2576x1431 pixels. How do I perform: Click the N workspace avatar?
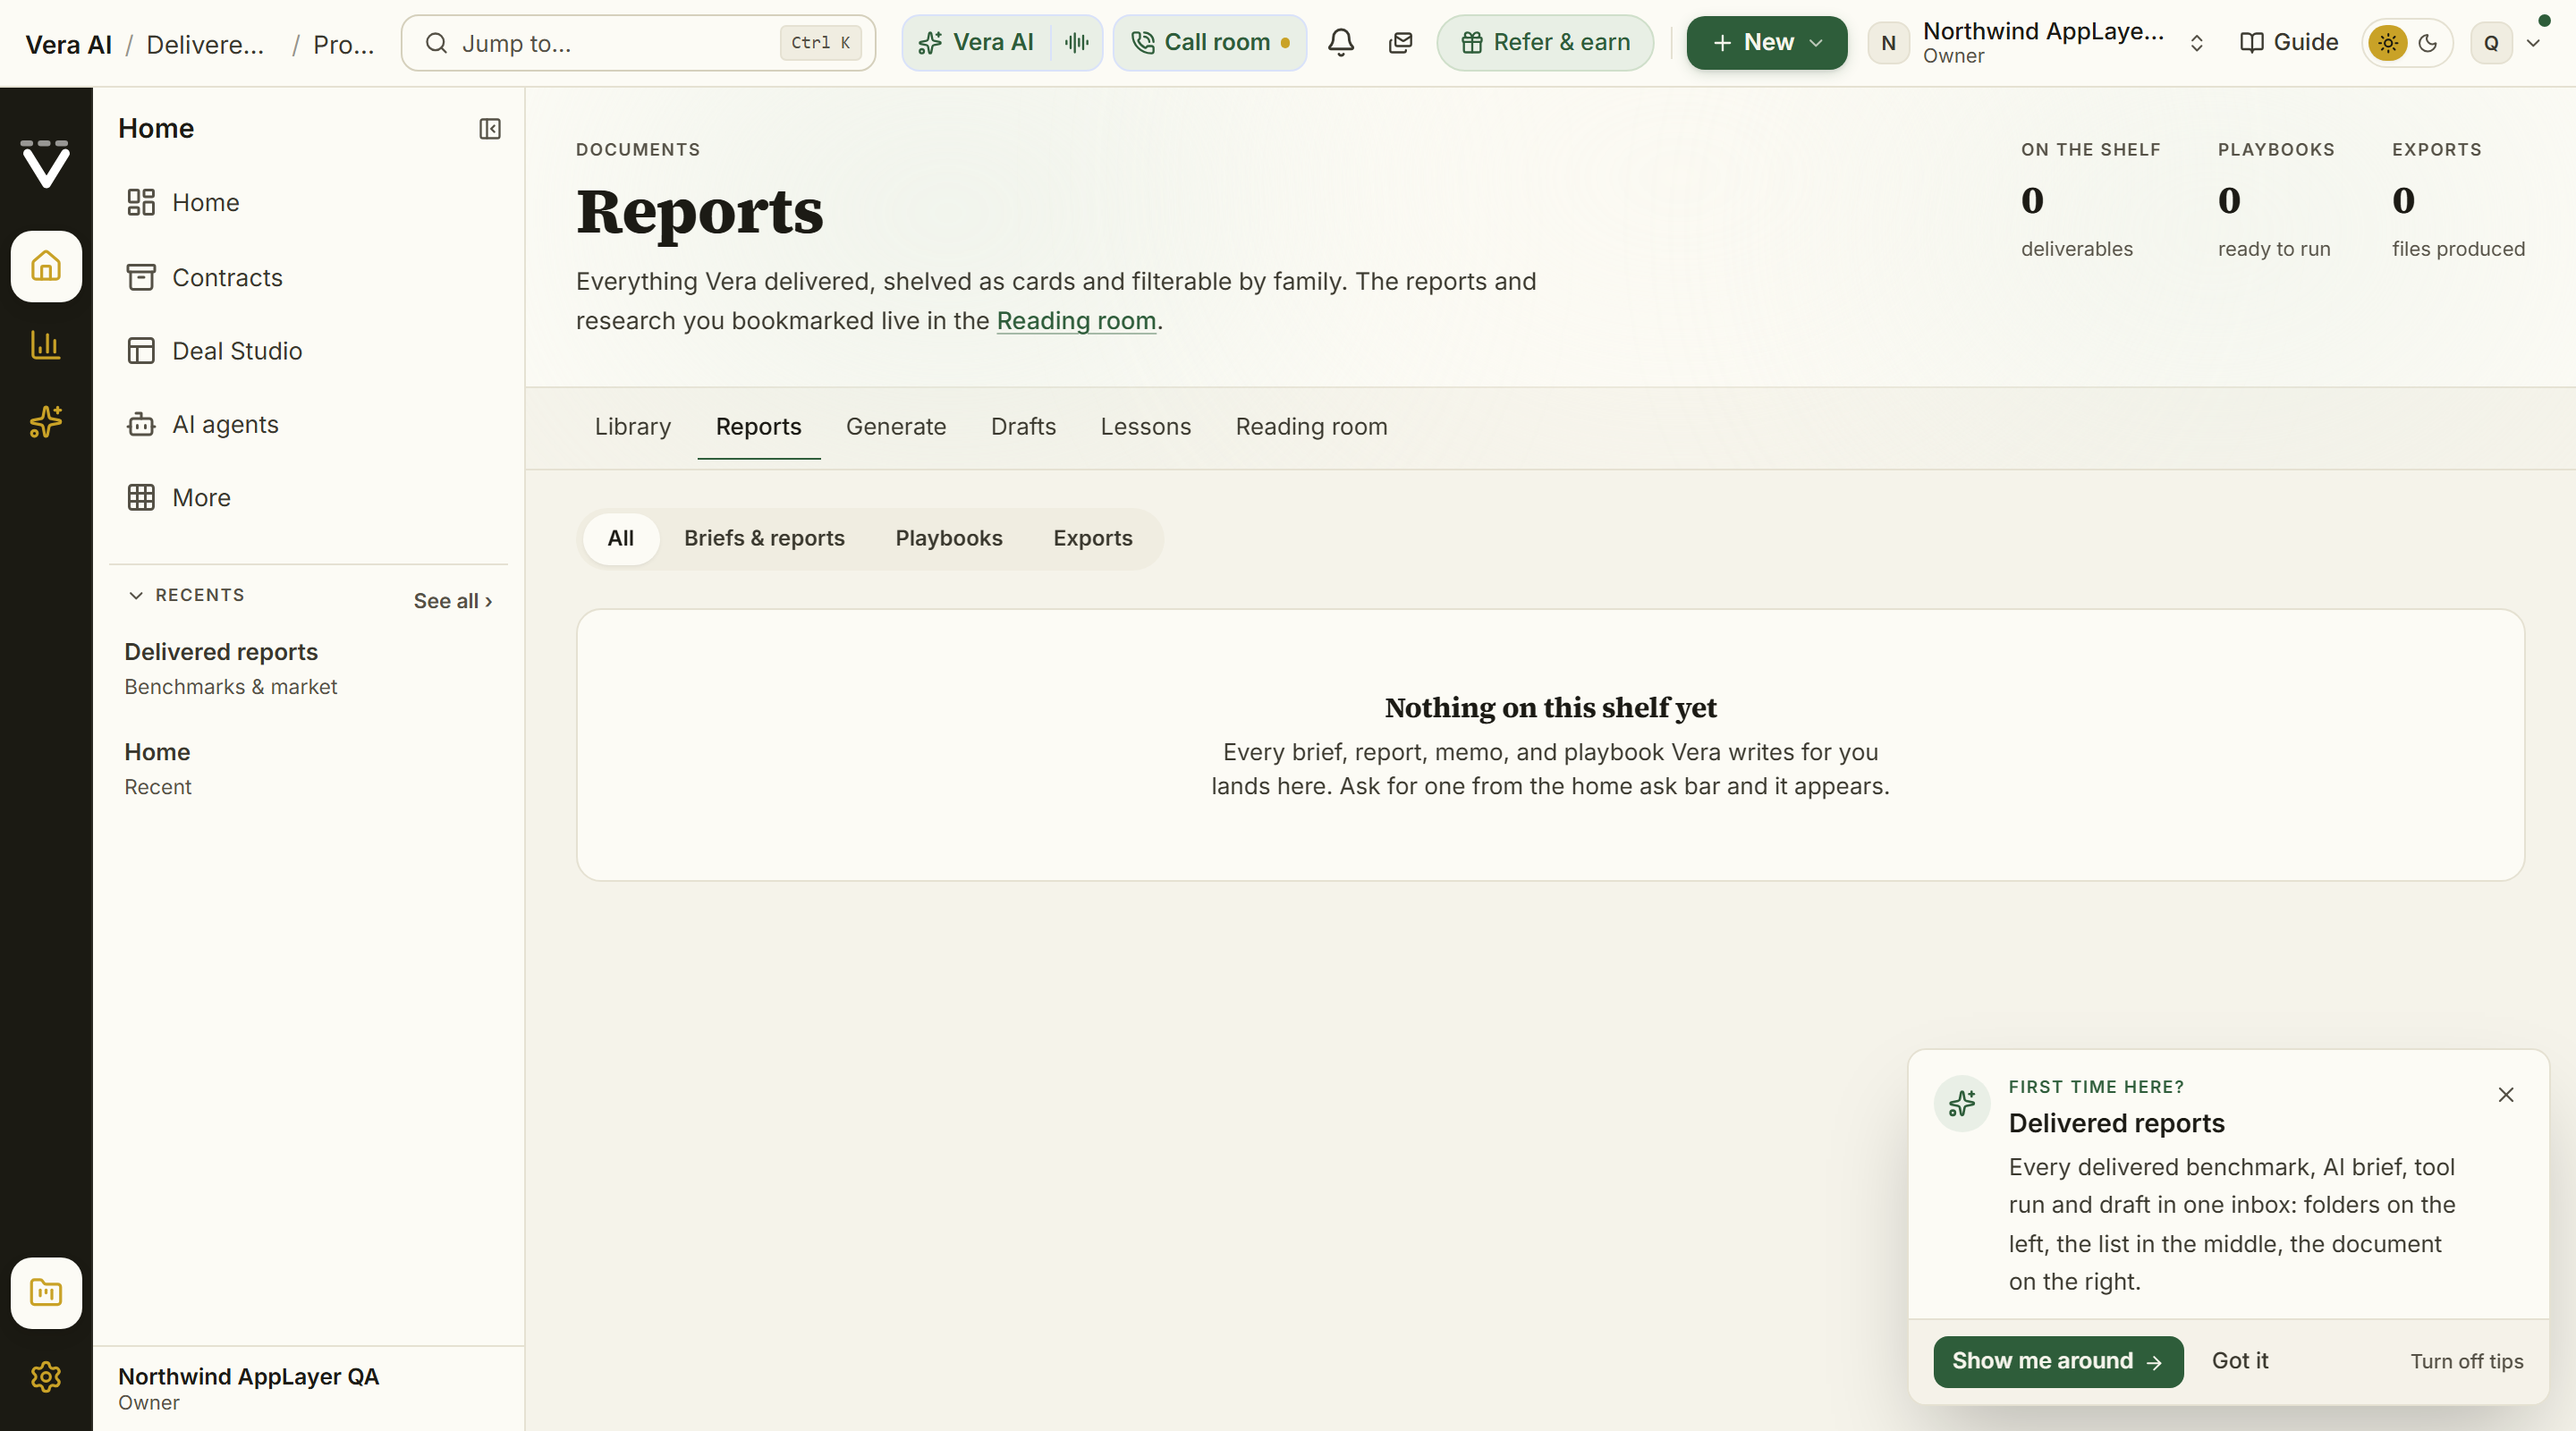[1888, 43]
